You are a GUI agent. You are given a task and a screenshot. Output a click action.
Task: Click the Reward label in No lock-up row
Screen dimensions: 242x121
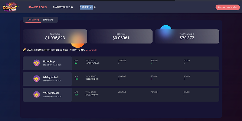pos(154,60)
